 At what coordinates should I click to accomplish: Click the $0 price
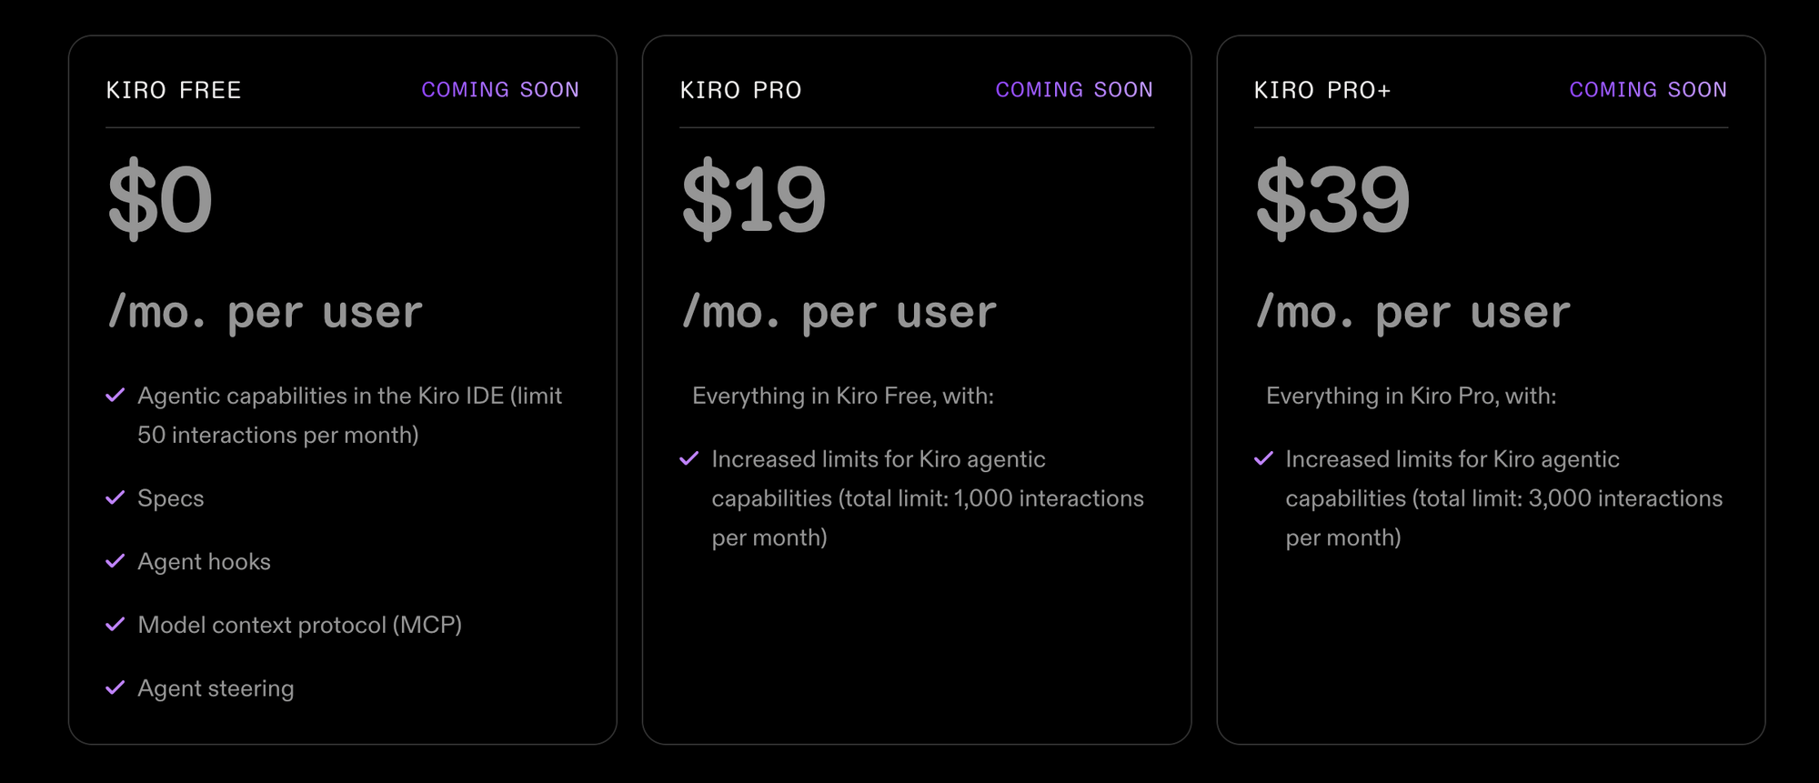click(x=160, y=199)
